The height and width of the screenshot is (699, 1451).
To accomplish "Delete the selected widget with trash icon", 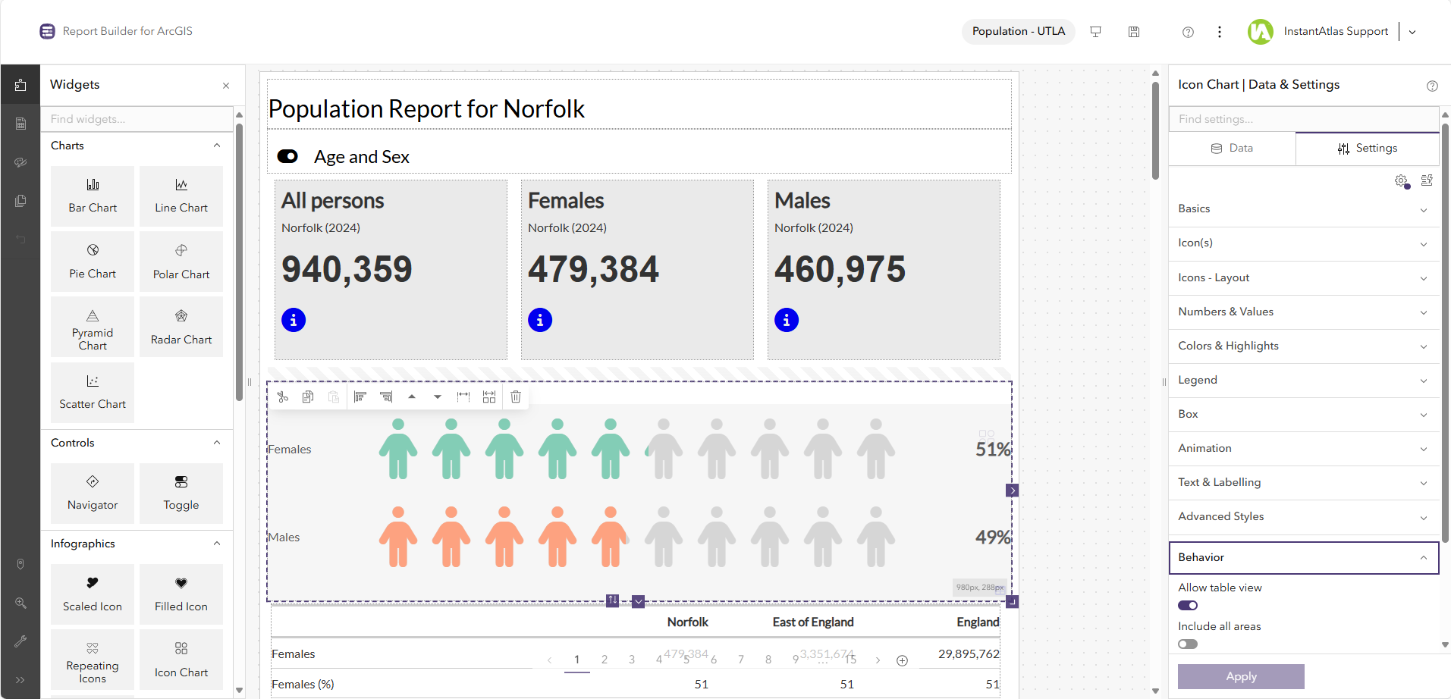I will [x=516, y=397].
